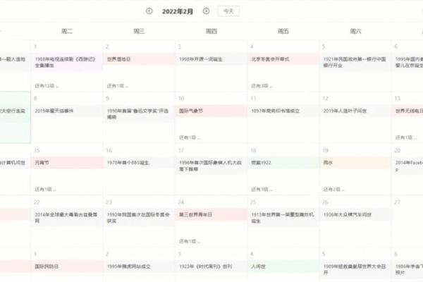The image size is (423, 282).
Task: Click the 周三 column header
Action: pyautogui.click(x=139, y=31)
